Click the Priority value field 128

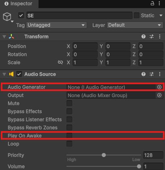tap(153, 155)
